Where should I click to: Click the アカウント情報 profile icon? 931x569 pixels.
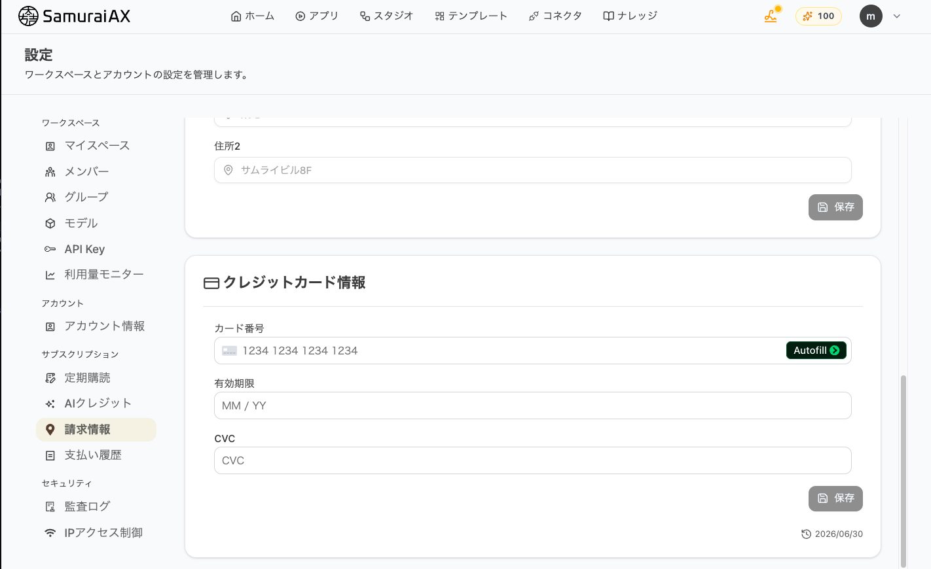pyautogui.click(x=50, y=326)
